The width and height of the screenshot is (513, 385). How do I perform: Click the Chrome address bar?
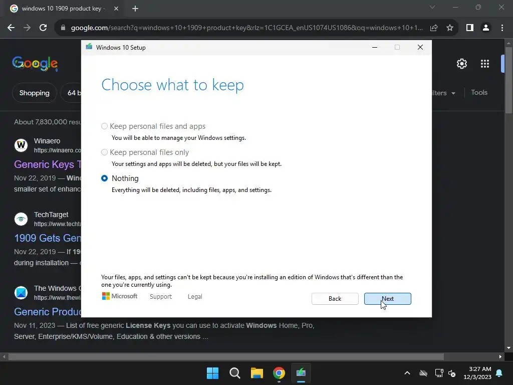(x=246, y=28)
